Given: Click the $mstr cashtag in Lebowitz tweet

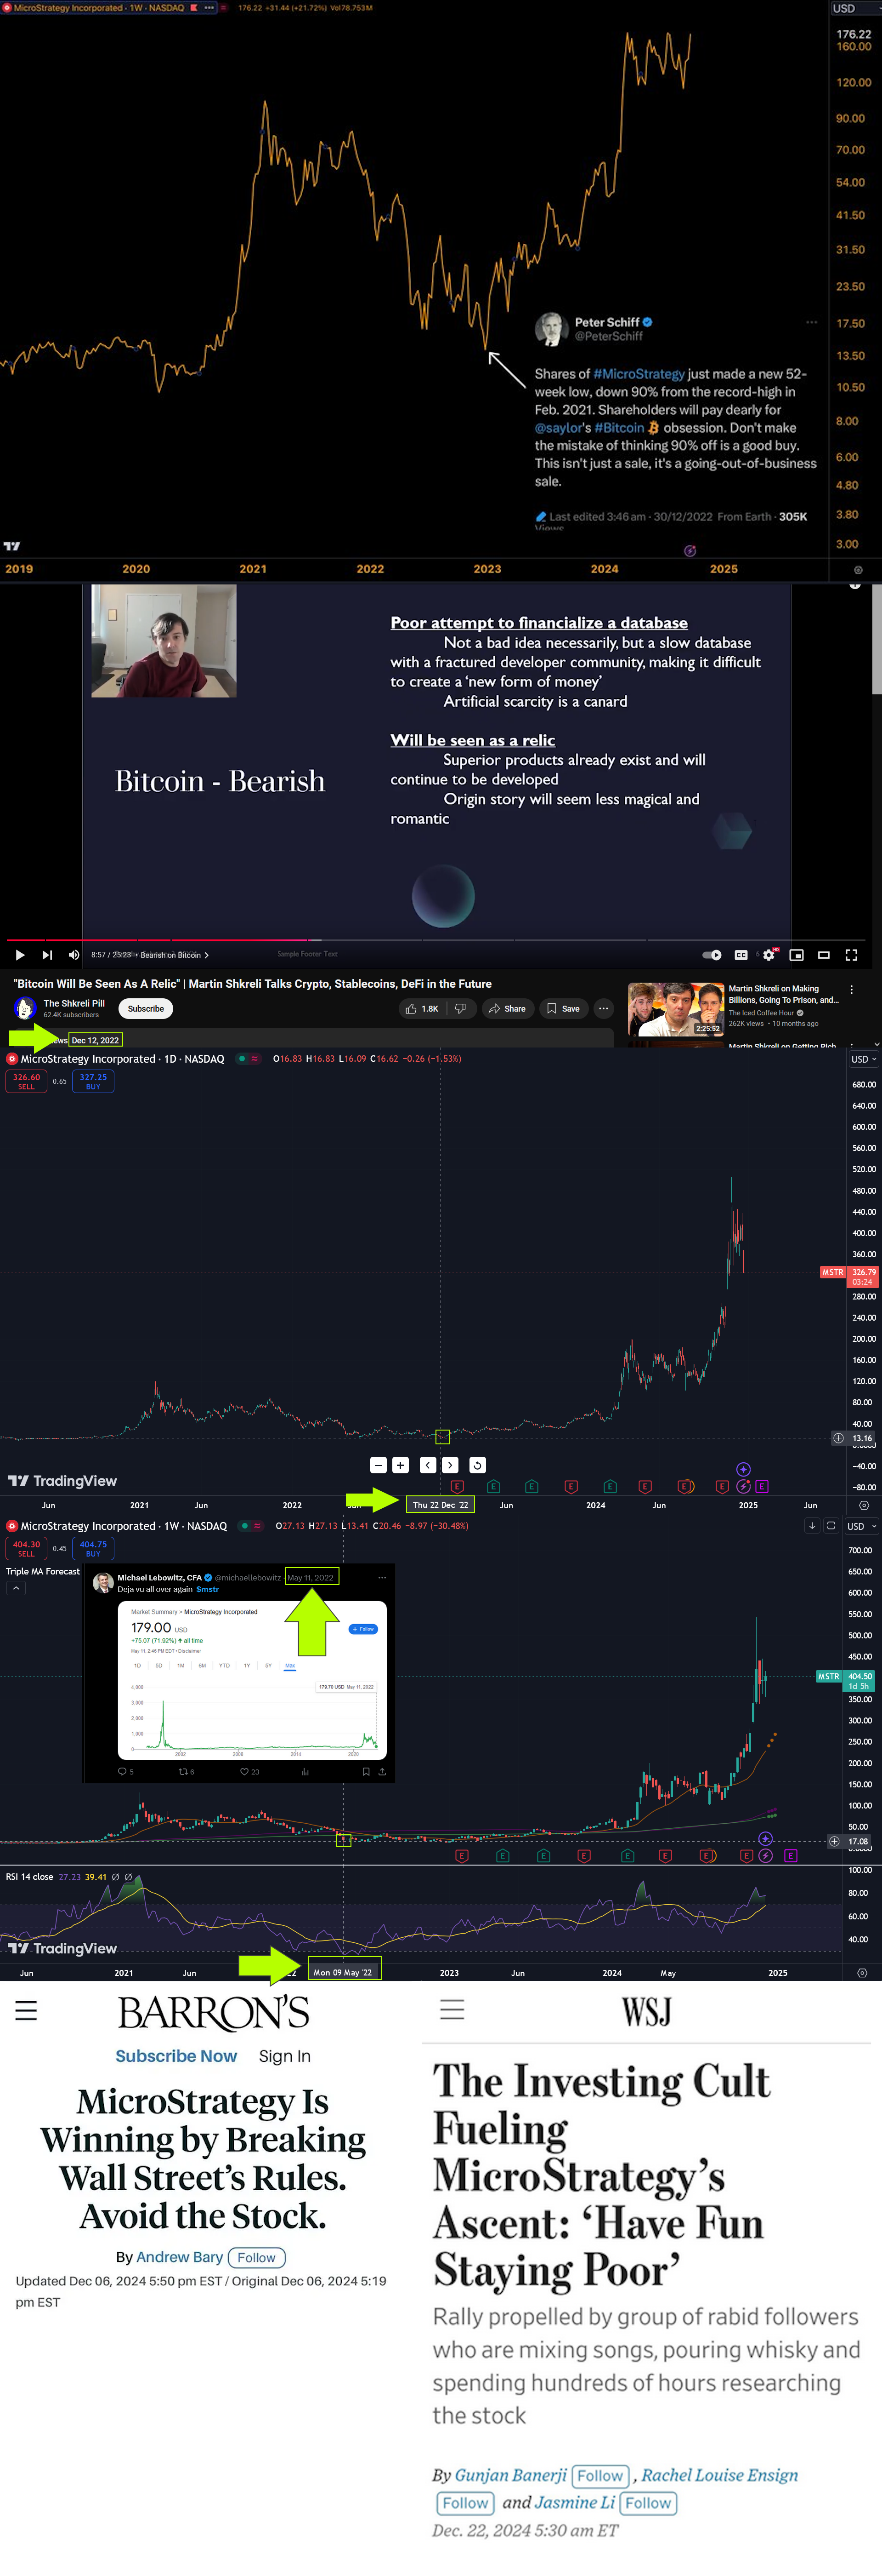Looking at the screenshot, I should (207, 1589).
